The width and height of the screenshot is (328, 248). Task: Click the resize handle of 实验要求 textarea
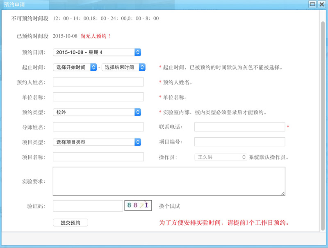(283, 193)
